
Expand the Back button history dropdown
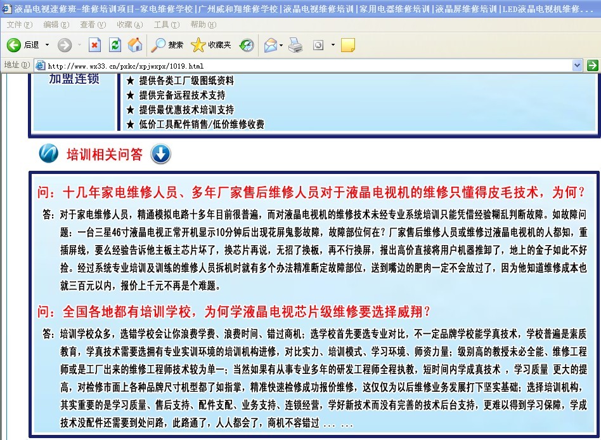point(48,45)
